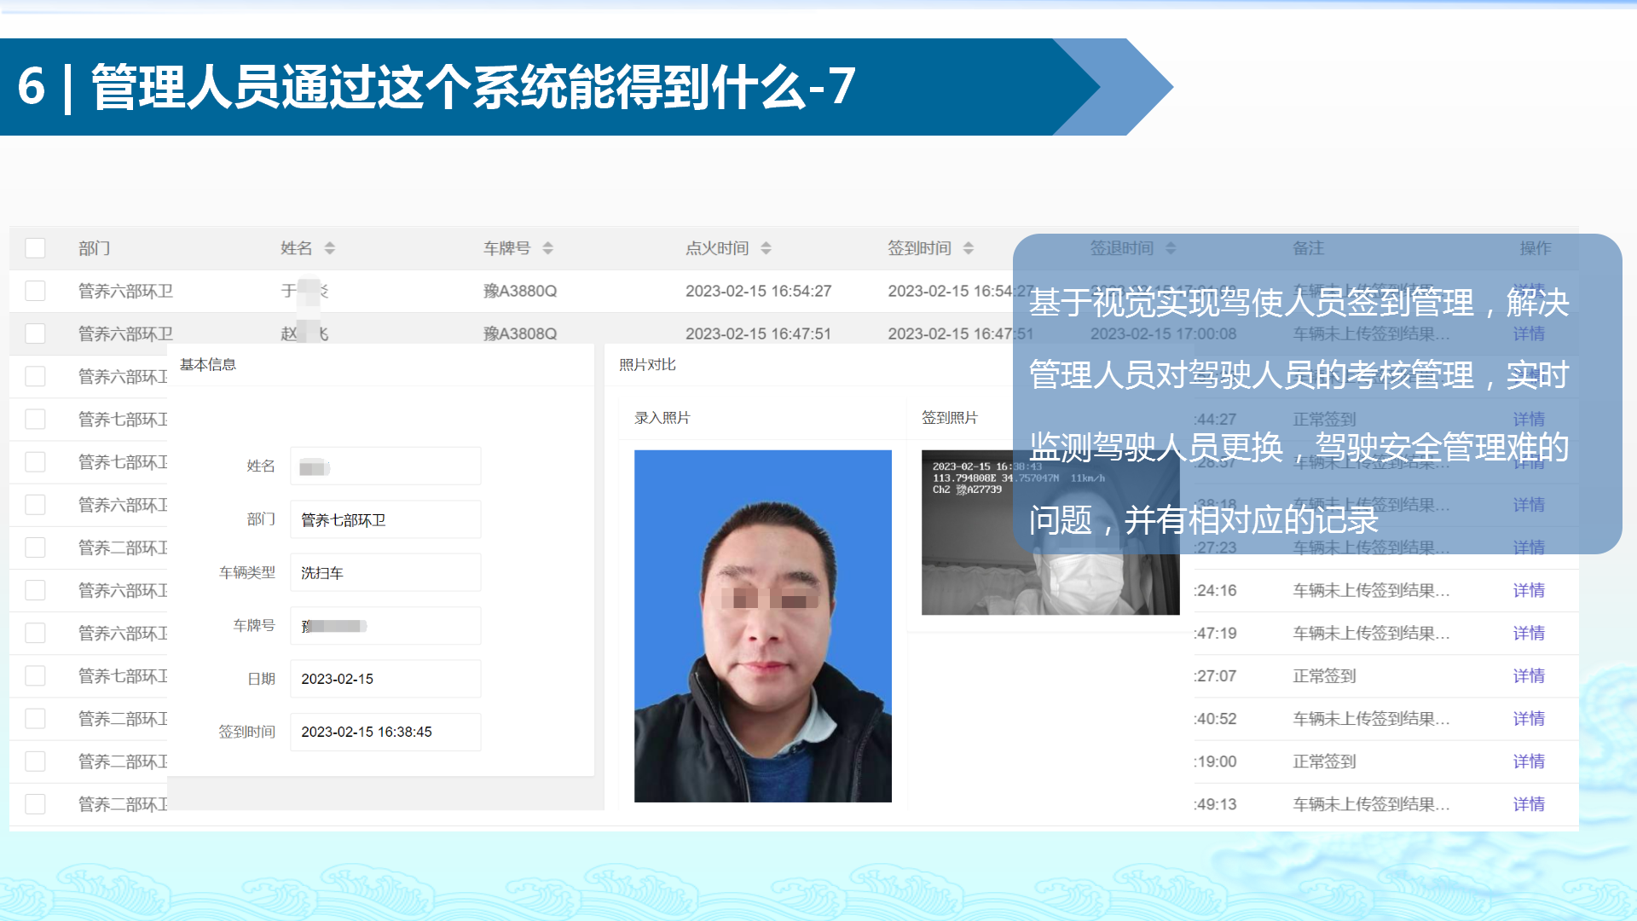Toggle sort arrows beside 点火时间
This screenshot has height=921, width=1637.
coord(766,248)
